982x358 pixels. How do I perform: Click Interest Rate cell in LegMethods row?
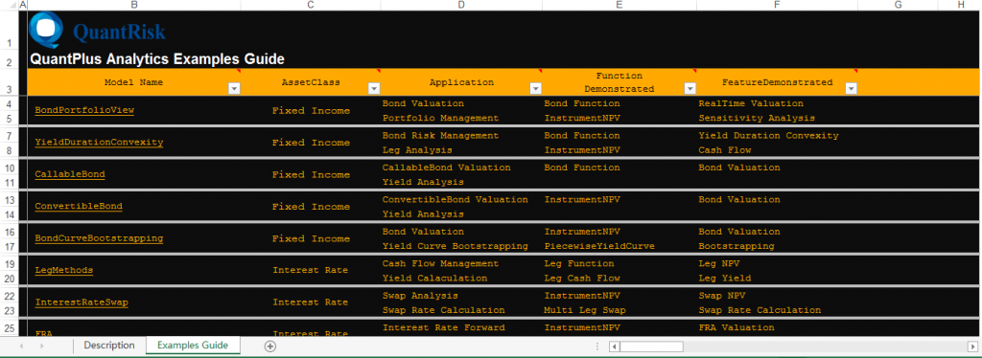[x=311, y=271]
